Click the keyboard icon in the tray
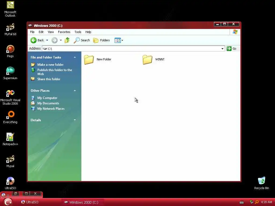 point(242,202)
